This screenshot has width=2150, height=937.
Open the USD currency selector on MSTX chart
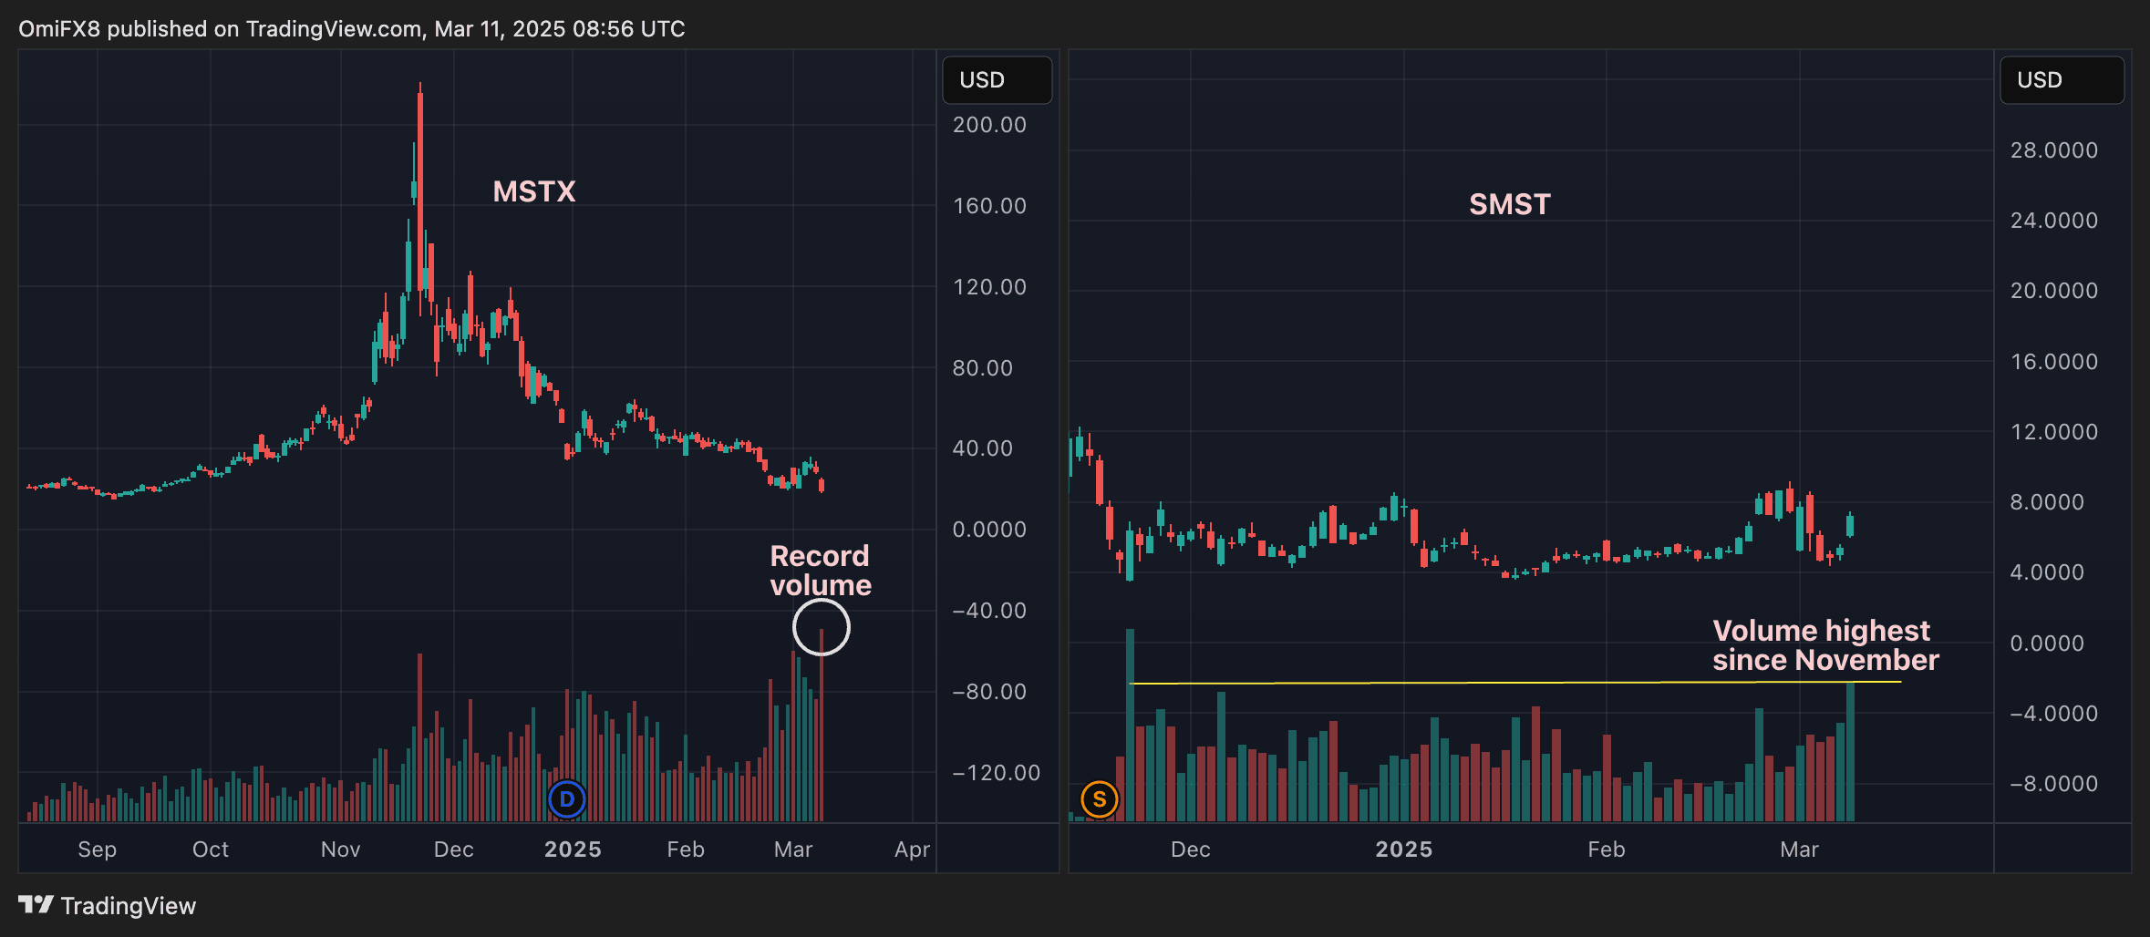click(997, 80)
